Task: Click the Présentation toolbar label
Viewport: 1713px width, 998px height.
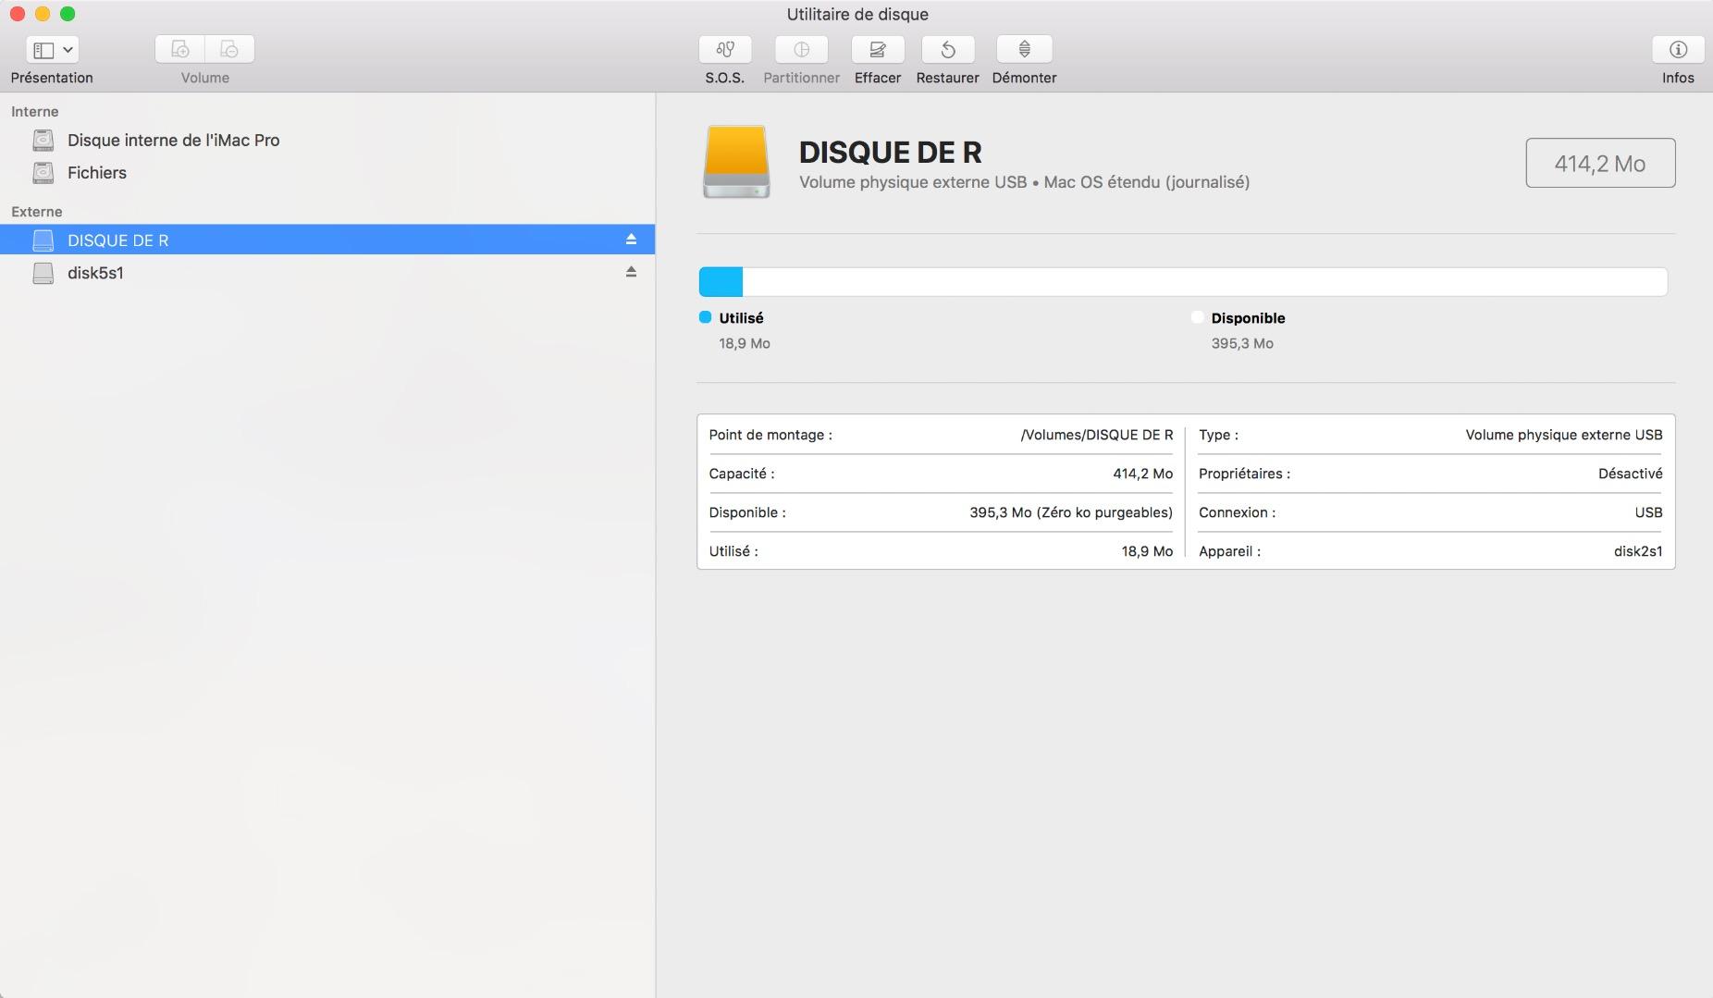Action: click(x=52, y=78)
